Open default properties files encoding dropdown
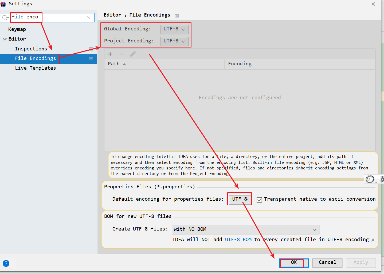The width and height of the screenshot is (384, 274). pos(240,199)
